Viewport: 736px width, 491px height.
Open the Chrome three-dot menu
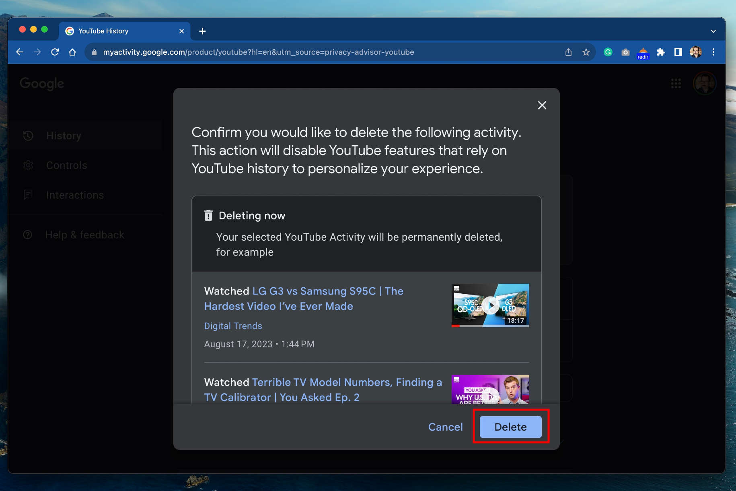(713, 52)
